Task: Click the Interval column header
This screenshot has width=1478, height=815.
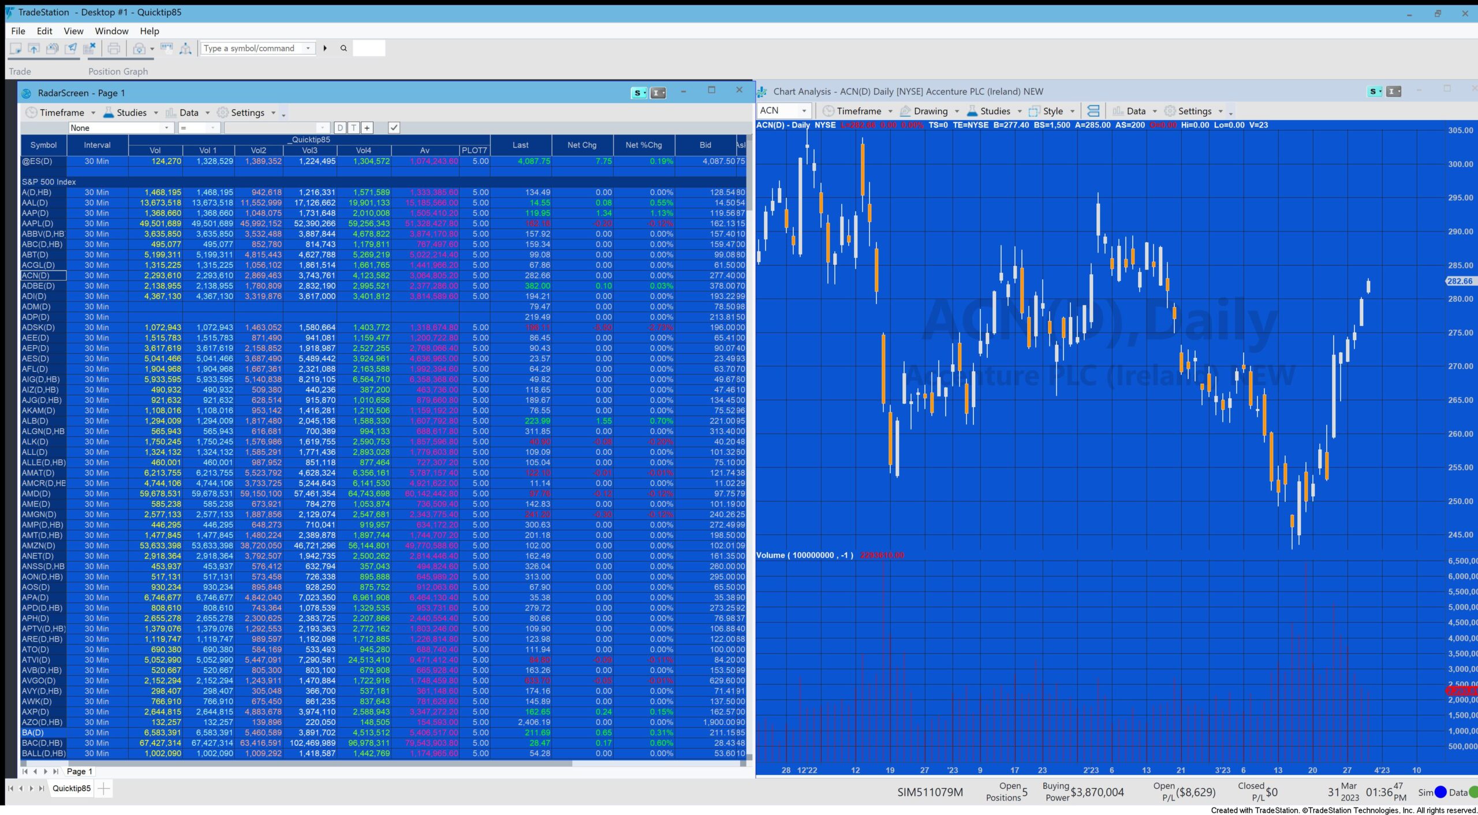Action: pos(97,145)
